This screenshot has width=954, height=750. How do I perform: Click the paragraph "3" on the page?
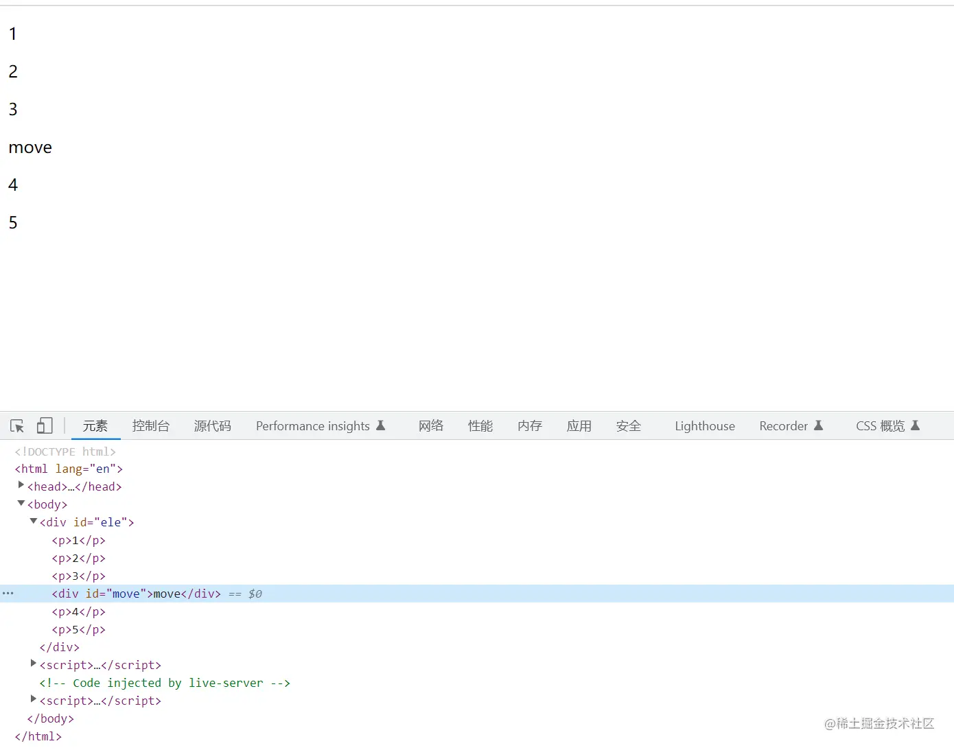pos(13,109)
